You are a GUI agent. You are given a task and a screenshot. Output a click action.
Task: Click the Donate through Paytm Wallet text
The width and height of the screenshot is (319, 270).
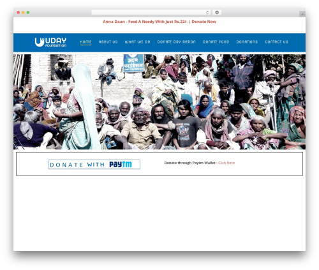(x=189, y=163)
